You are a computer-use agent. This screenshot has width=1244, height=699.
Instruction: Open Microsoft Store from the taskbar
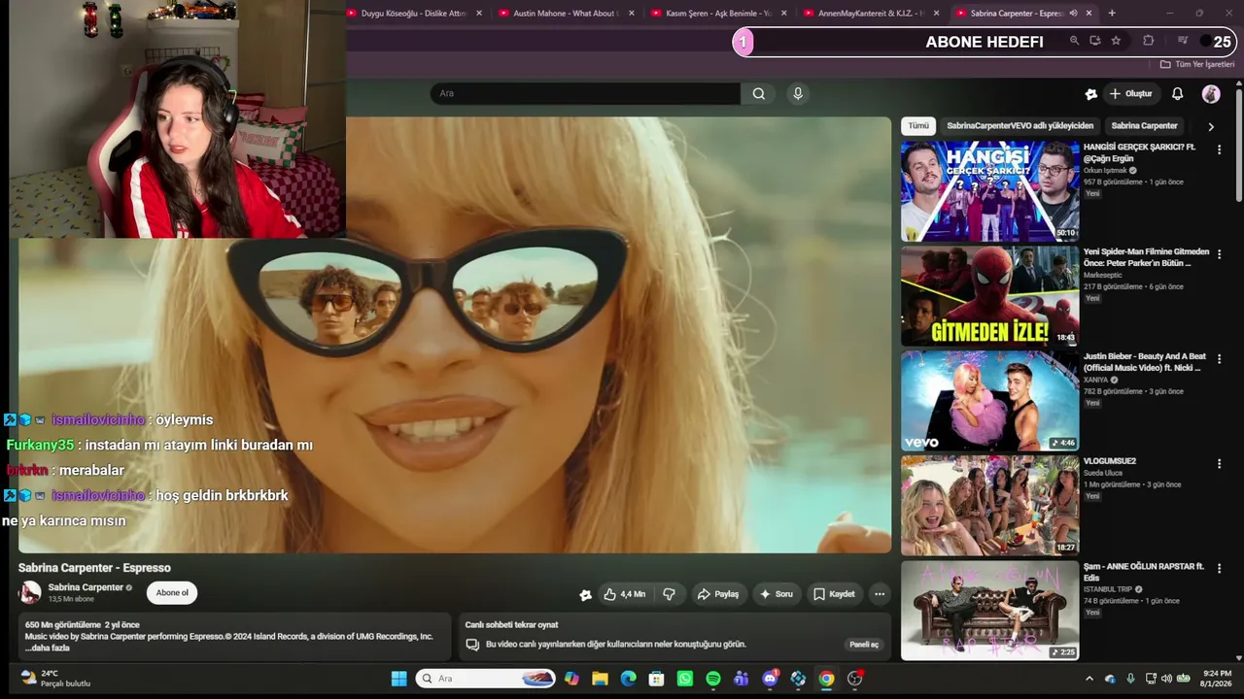(x=656, y=679)
